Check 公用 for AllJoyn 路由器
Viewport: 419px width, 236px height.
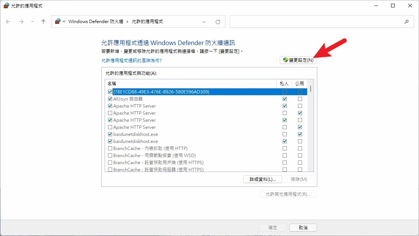pyautogui.click(x=300, y=99)
